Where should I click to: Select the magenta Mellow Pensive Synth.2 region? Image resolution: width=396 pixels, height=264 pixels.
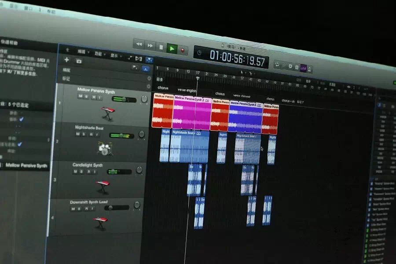coord(192,113)
